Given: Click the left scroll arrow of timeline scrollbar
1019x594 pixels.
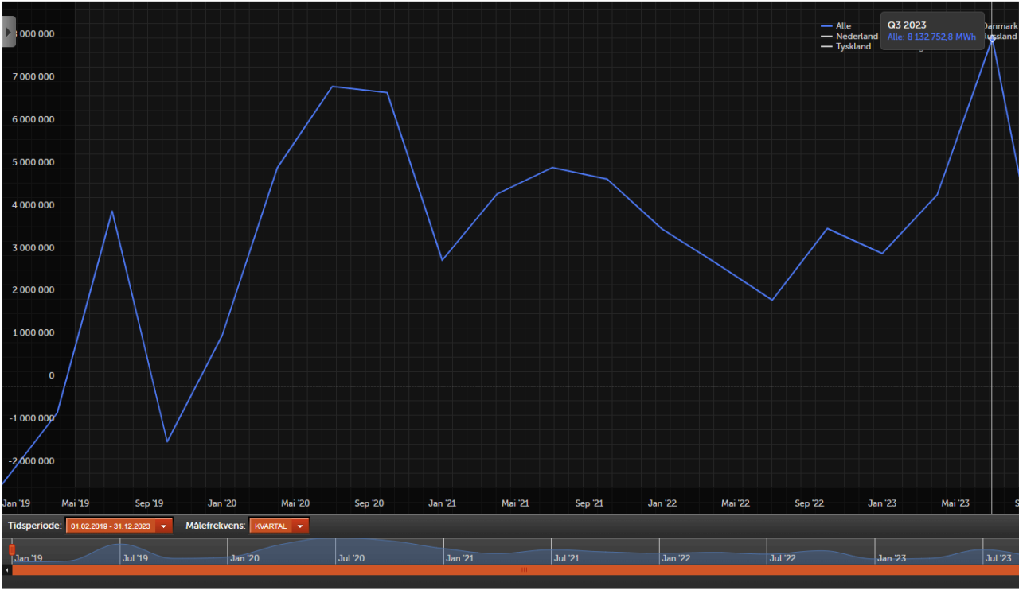Looking at the screenshot, I should click(8, 570).
